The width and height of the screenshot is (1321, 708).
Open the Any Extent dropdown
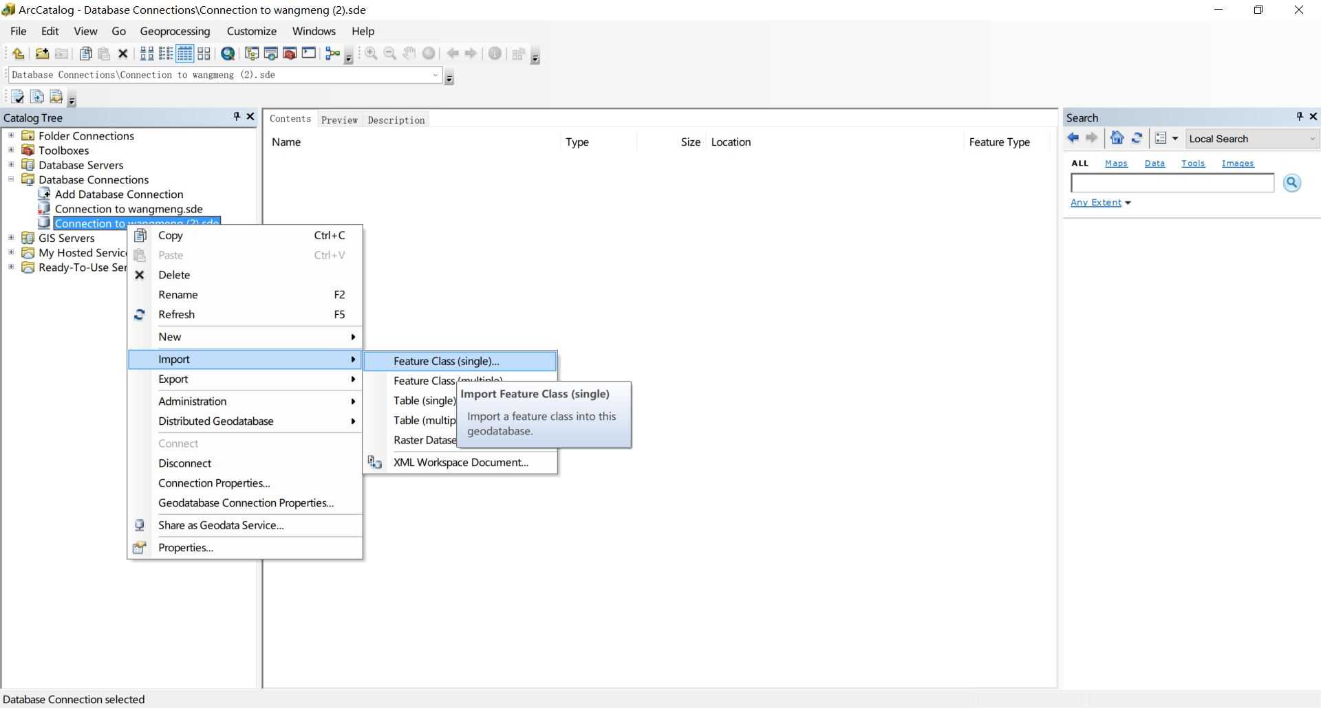(1100, 203)
